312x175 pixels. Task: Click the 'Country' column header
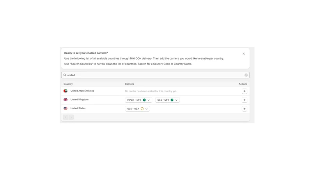pos(68,84)
